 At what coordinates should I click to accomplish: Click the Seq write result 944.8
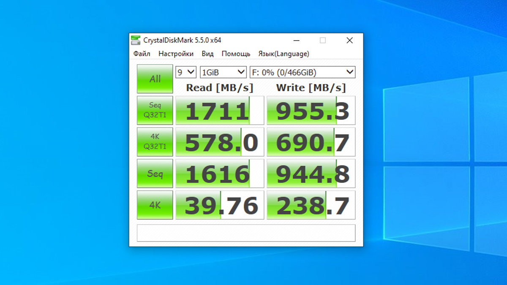click(311, 174)
